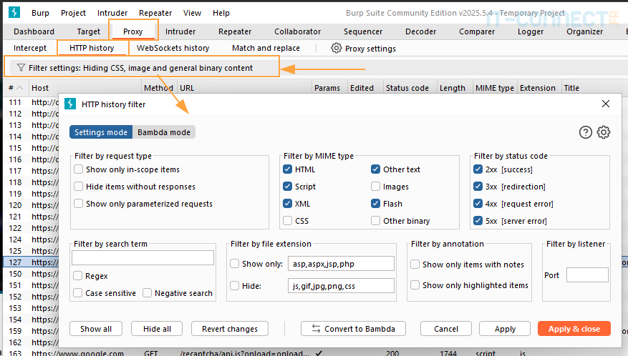This screenshot has height=356, width=628.
Task: Click the help question mark icon
Action: coord(586,132)
